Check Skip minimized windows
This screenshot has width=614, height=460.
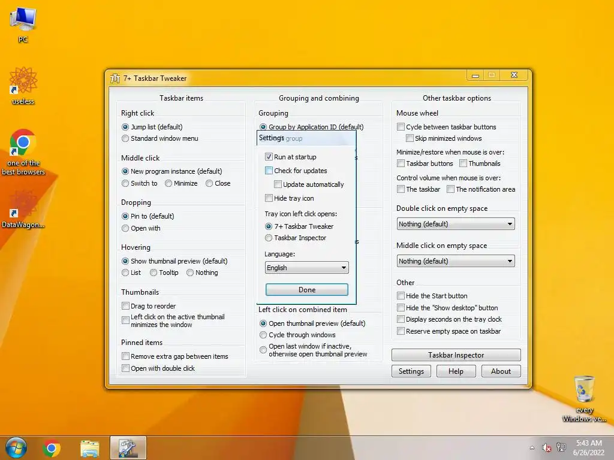410,138
